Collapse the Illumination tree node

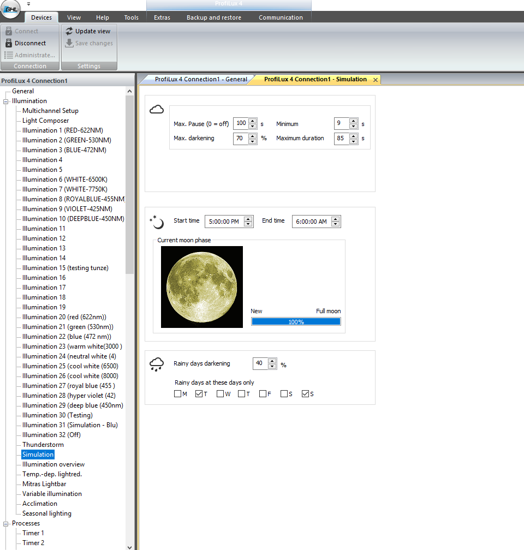tap(5, 101)
